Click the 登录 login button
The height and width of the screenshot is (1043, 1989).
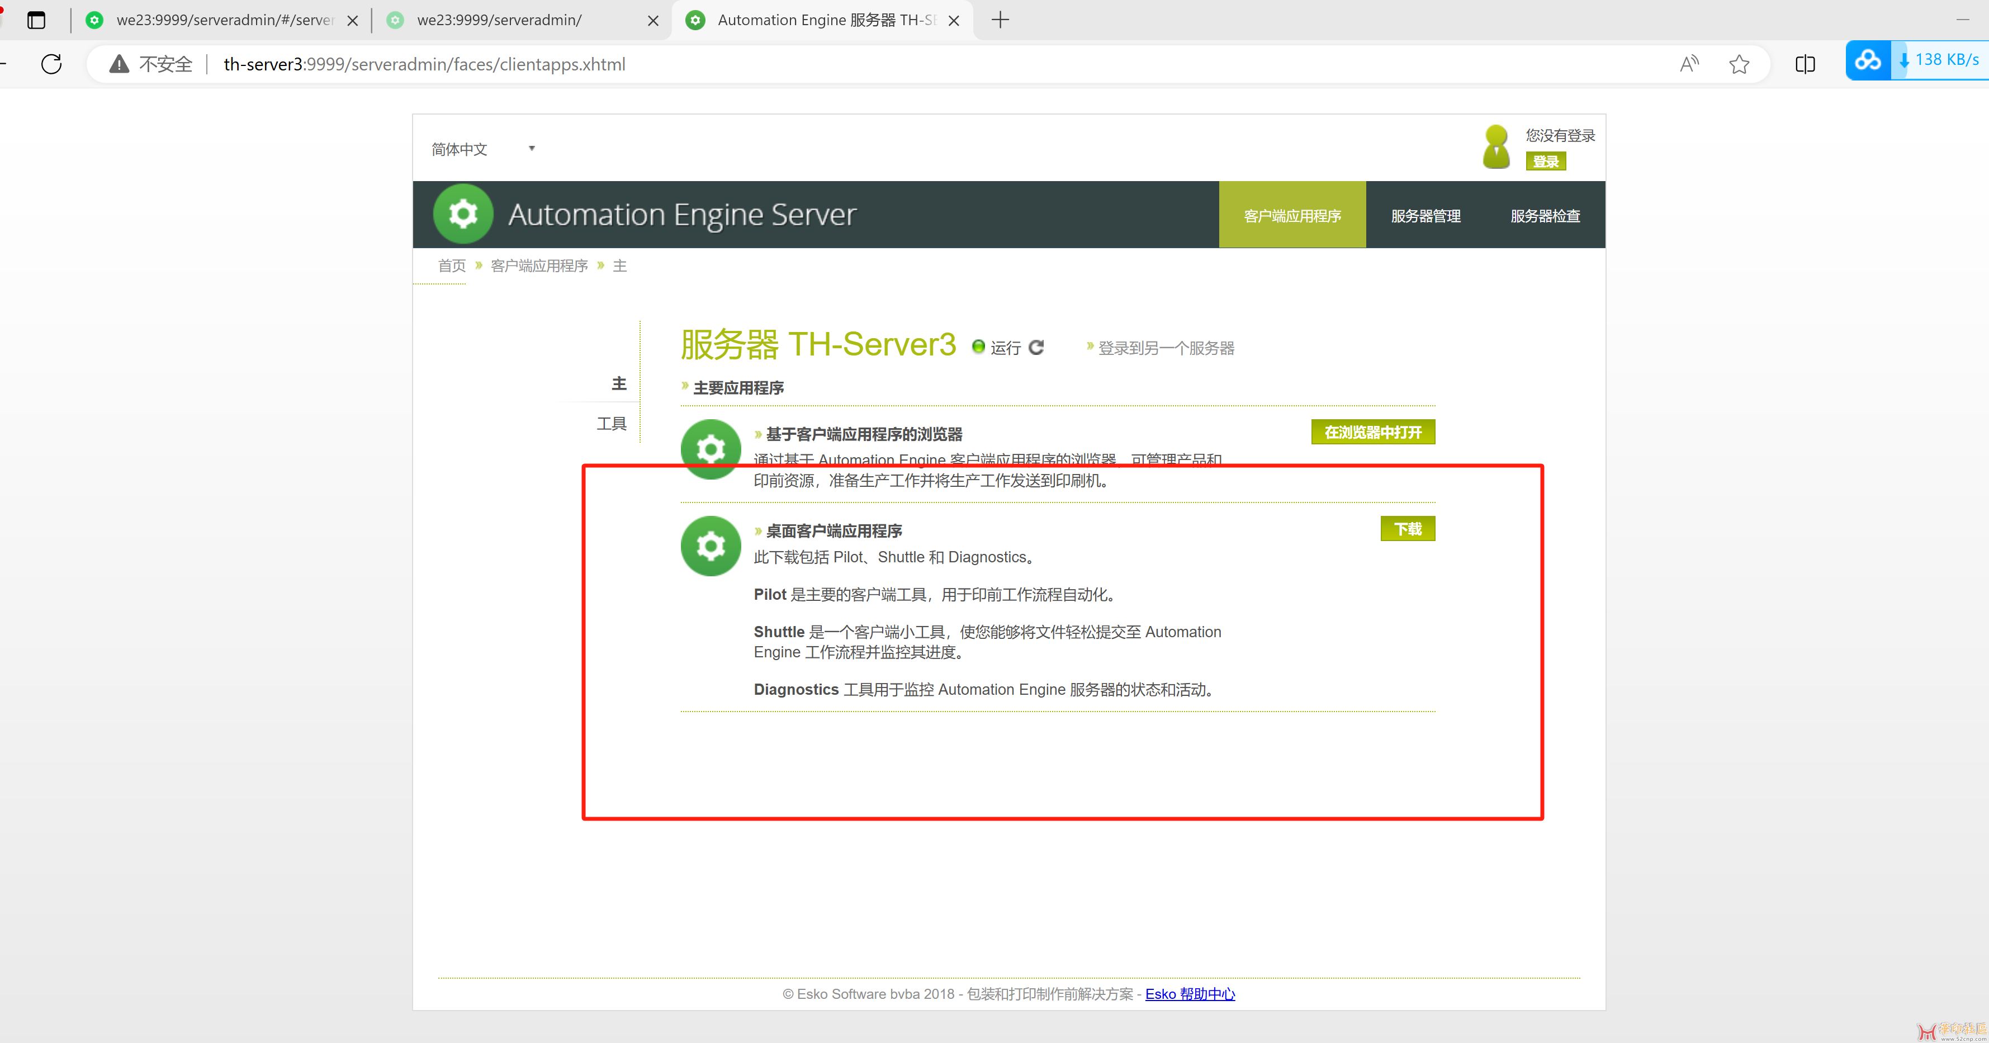1545,162
